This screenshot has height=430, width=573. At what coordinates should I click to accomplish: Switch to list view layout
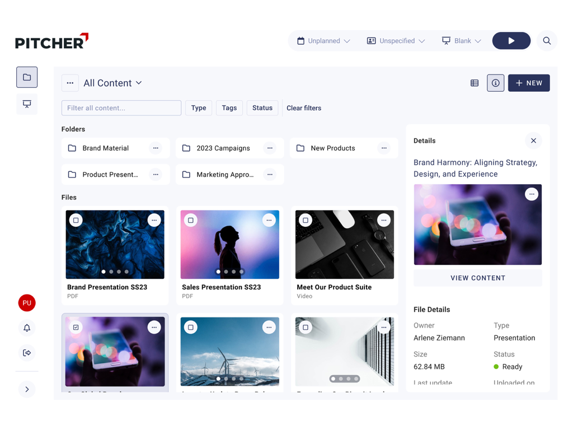pos(475,83)
